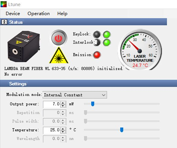
Task: Click the laser device thumbnail image
Action: coord(24,46)
